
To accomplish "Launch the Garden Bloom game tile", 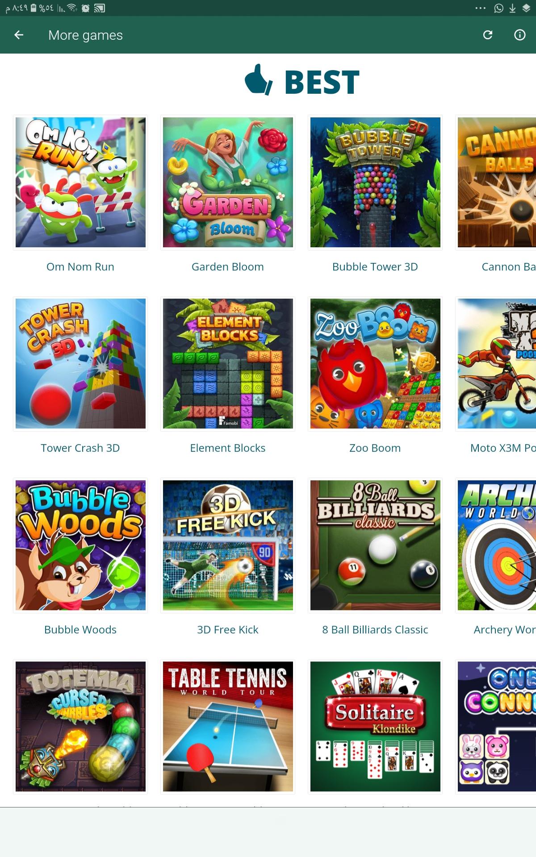I will [x=228, y=182].
